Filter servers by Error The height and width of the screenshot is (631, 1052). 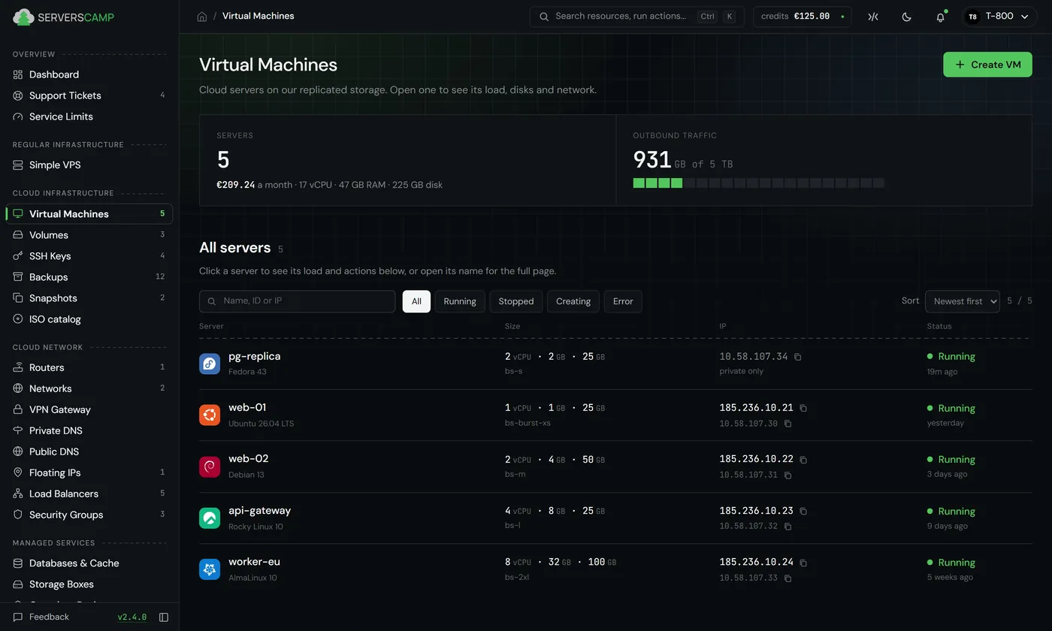623,301
